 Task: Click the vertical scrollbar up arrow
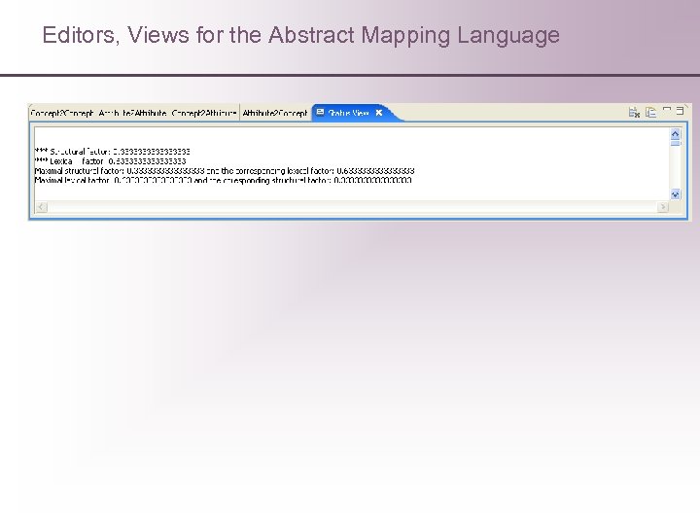tap(676, 134)
